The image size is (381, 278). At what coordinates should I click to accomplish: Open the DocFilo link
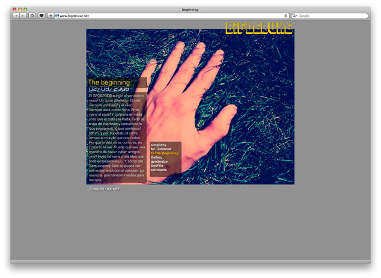coord(157,166)
